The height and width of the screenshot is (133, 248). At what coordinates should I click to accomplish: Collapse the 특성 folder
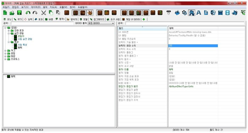[x=9, y=42]
